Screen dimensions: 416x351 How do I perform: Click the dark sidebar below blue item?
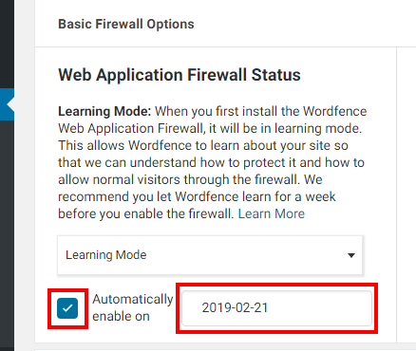pos(7,235)
